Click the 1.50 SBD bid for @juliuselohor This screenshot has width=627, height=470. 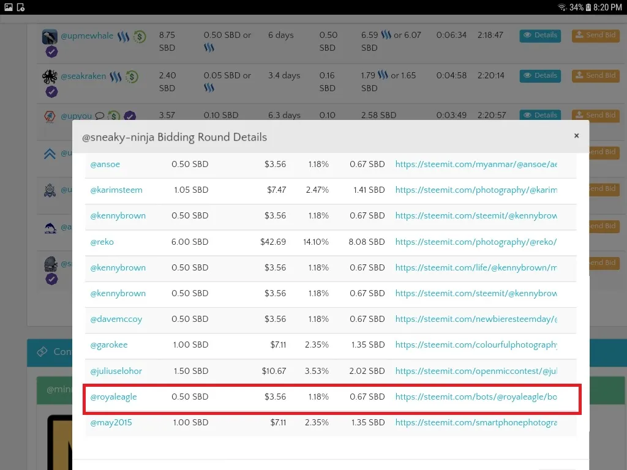coord(191,371)
